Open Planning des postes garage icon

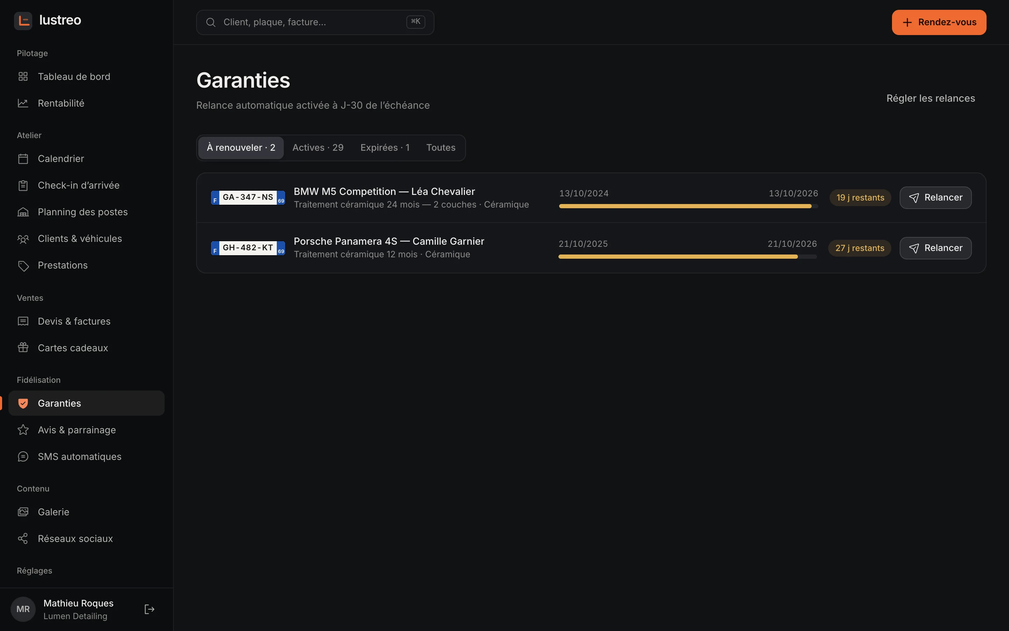[x=23, y=212]
